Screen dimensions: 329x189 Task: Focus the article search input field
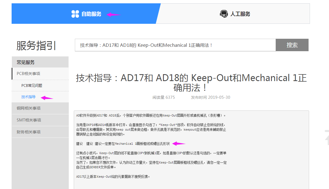click(x=175, y=45)
